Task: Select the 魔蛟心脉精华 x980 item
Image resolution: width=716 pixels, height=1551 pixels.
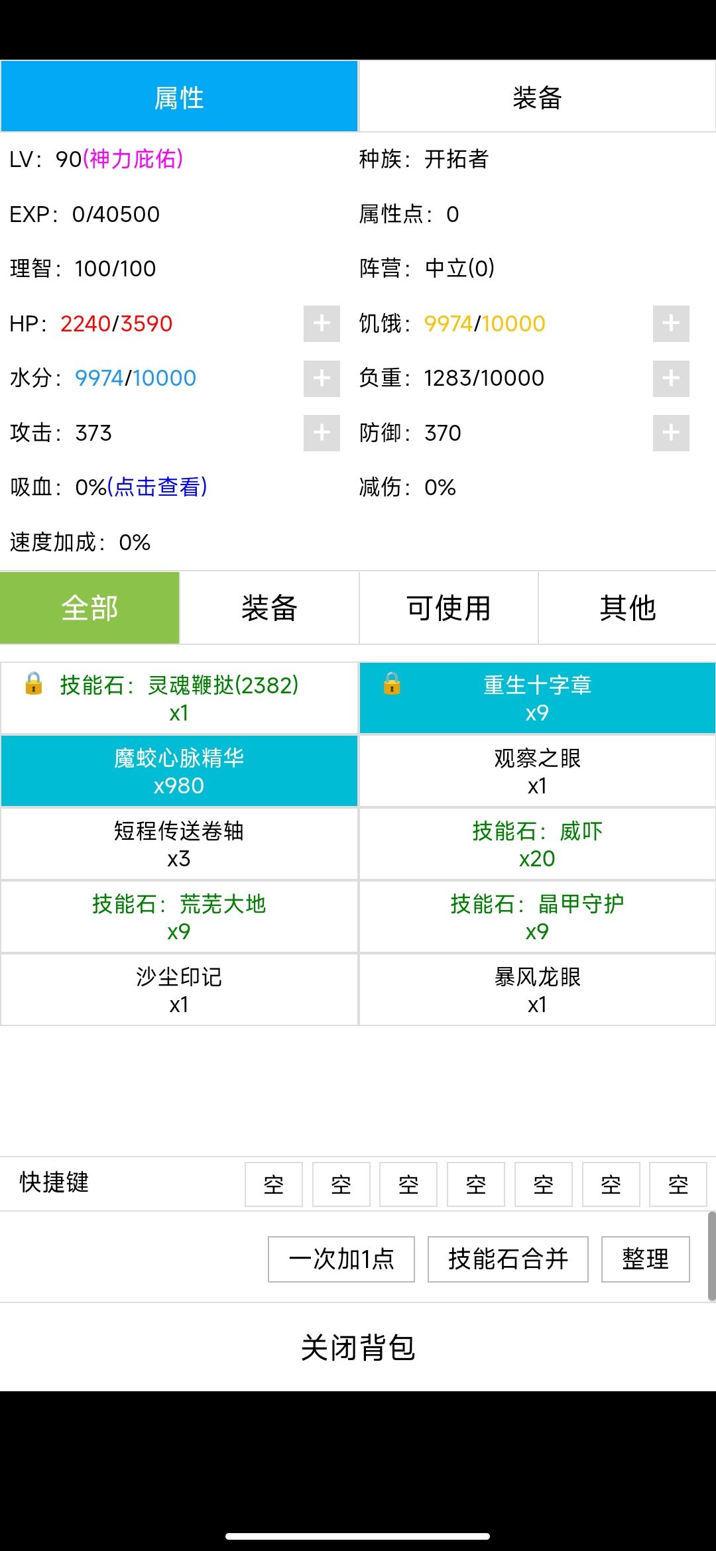Action: 179,771
